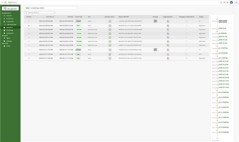The height and width of the screenshot is (142, 239).
Task: Click status smiley in 2022-04-19 11:15:50 row
Action: pyautogui.click(x=110, y=54)
